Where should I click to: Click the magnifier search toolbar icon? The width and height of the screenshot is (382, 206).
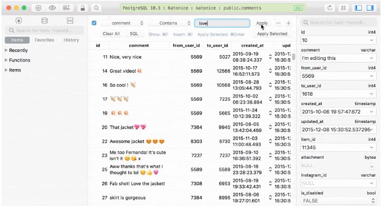pyautogui.click(x=96, y=8)
